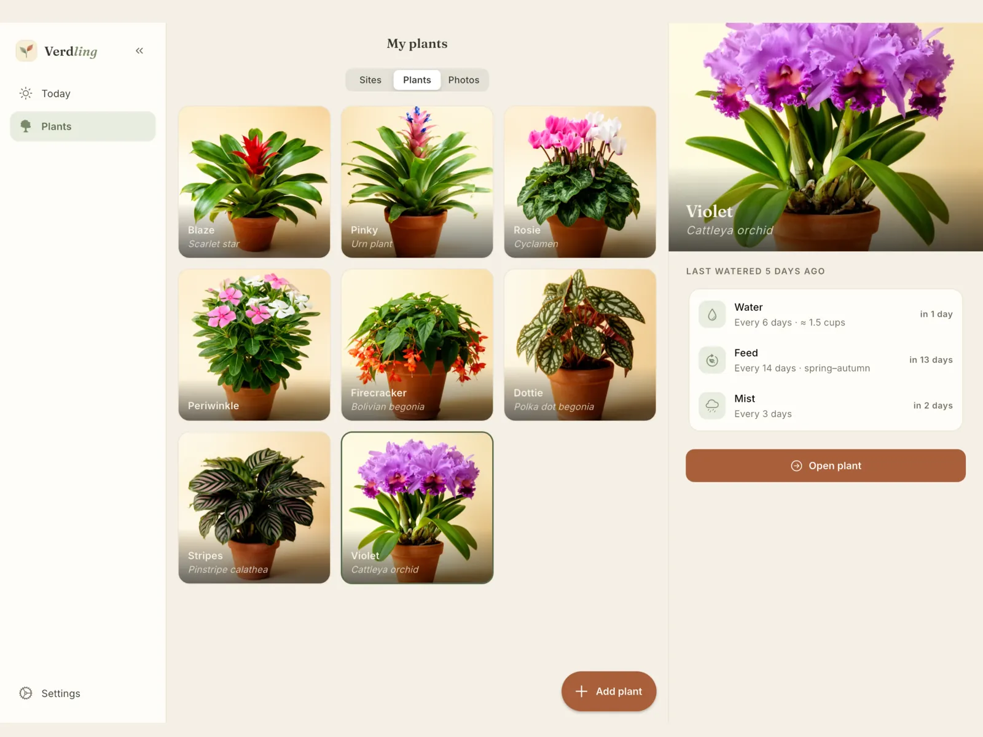Click the 'Every 3 days' text
The height and width of the screenshot is (737, 983).
pyautogui.click(x=763, y=414)
